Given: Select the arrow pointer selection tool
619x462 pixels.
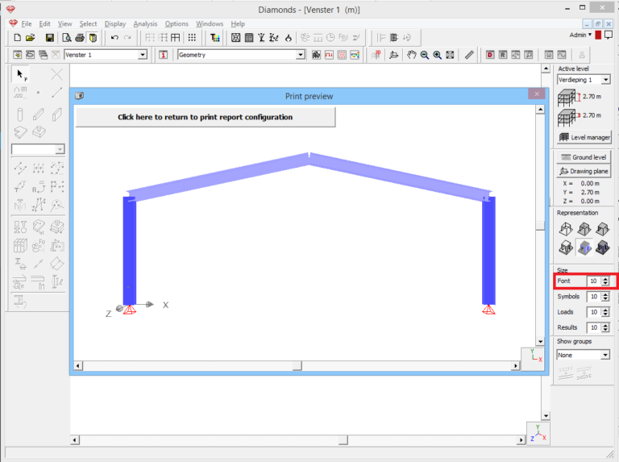Looking at the screenshot, I should tap(21, 74).
